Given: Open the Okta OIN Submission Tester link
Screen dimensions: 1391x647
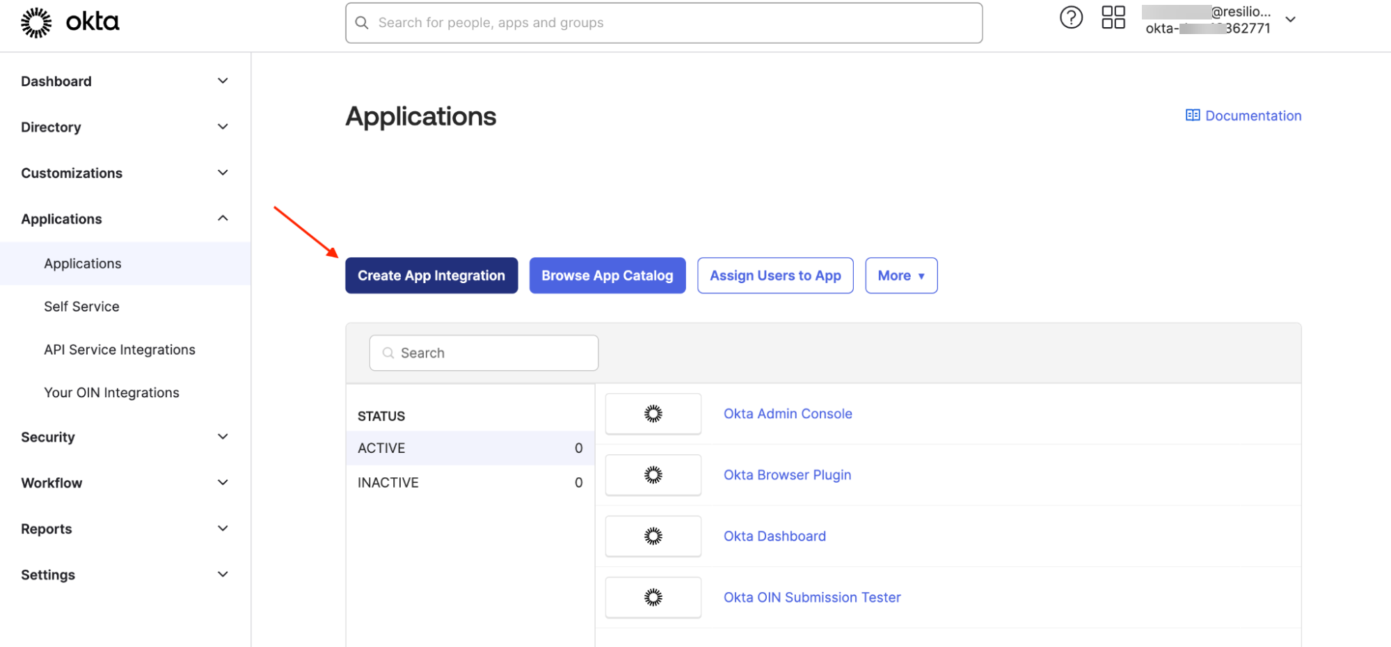Looking at the screenshot, I should pos(811,598).
